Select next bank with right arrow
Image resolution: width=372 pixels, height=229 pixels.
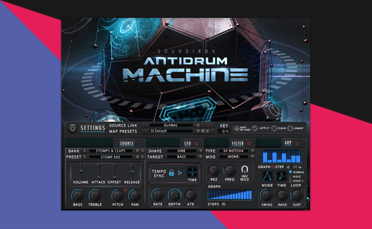142,151
